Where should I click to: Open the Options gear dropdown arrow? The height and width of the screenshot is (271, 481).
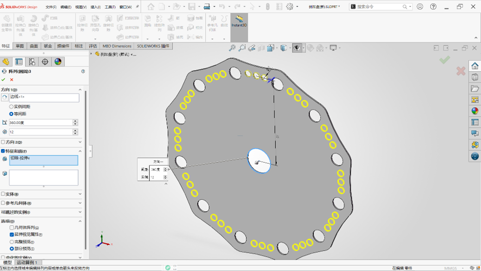(x=297, y=7)
